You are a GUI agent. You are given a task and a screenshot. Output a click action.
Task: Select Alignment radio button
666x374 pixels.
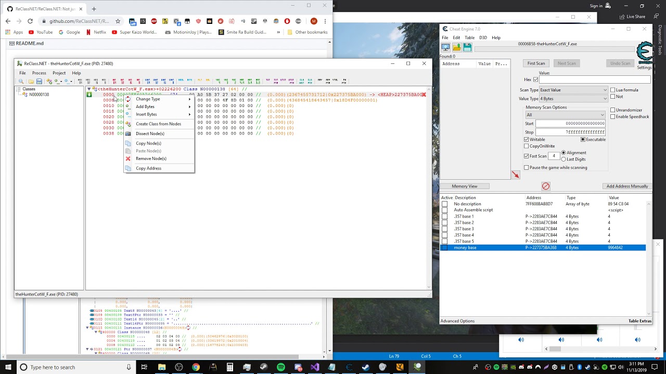pos(563,153)
